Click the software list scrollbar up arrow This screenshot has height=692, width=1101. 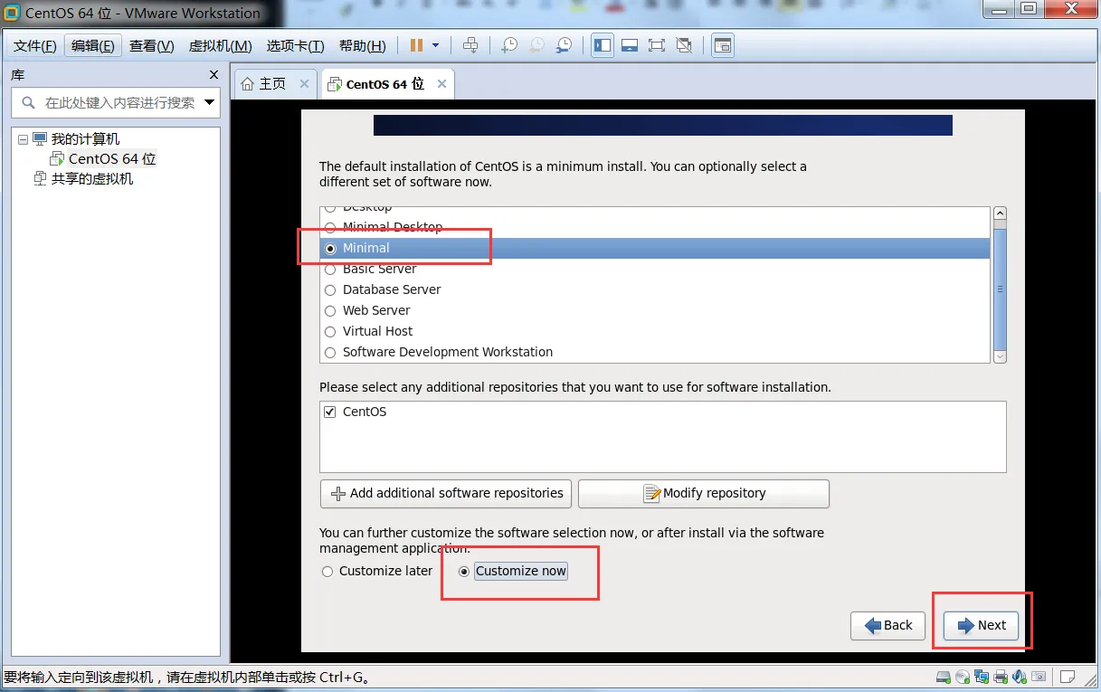(1000, 214)
